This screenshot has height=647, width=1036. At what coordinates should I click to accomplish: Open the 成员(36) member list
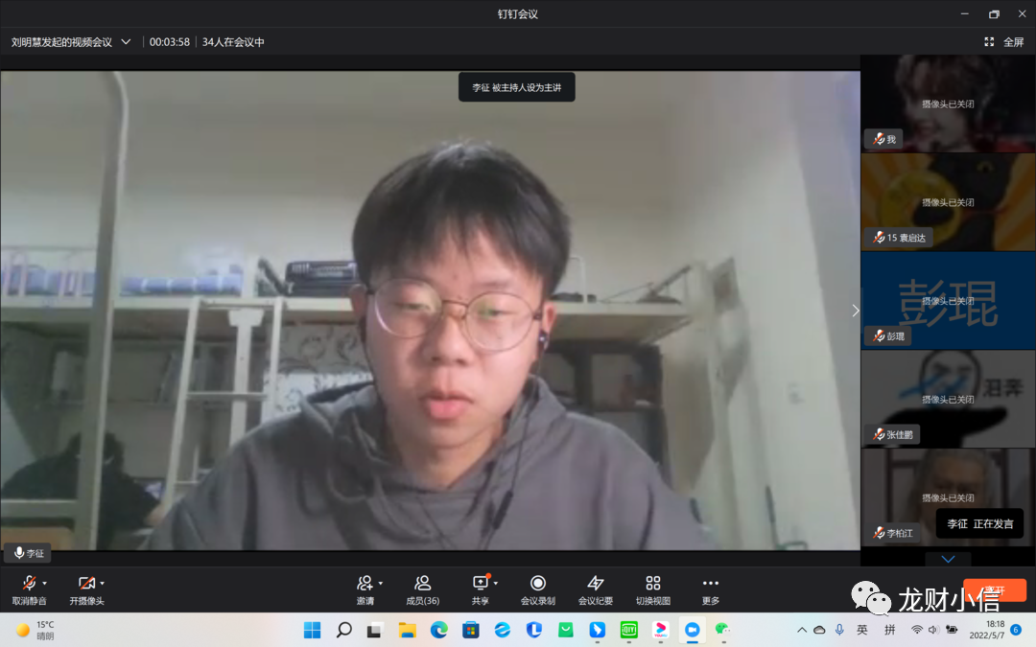[422, 583]
